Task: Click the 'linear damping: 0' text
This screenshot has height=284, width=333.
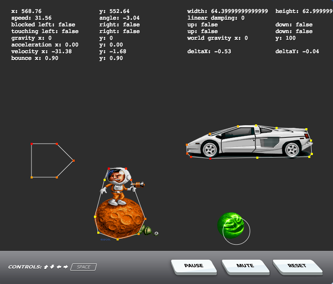Action: click(x=216, y=18)
